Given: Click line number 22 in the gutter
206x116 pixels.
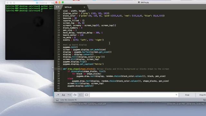Looking at the screenshot, I should click(x=59, y=40).
